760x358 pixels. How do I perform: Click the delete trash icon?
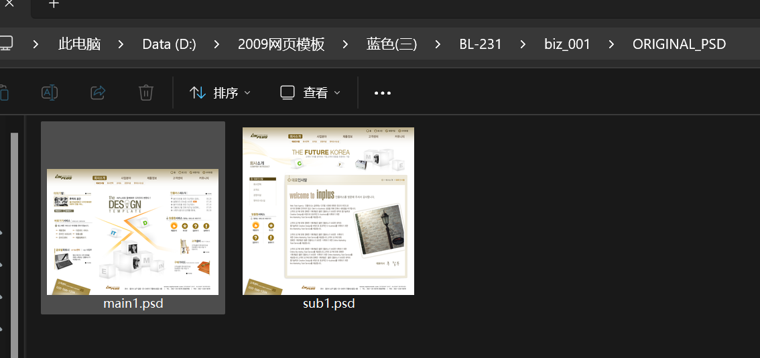pyautogui.click(x=146, y=92)
